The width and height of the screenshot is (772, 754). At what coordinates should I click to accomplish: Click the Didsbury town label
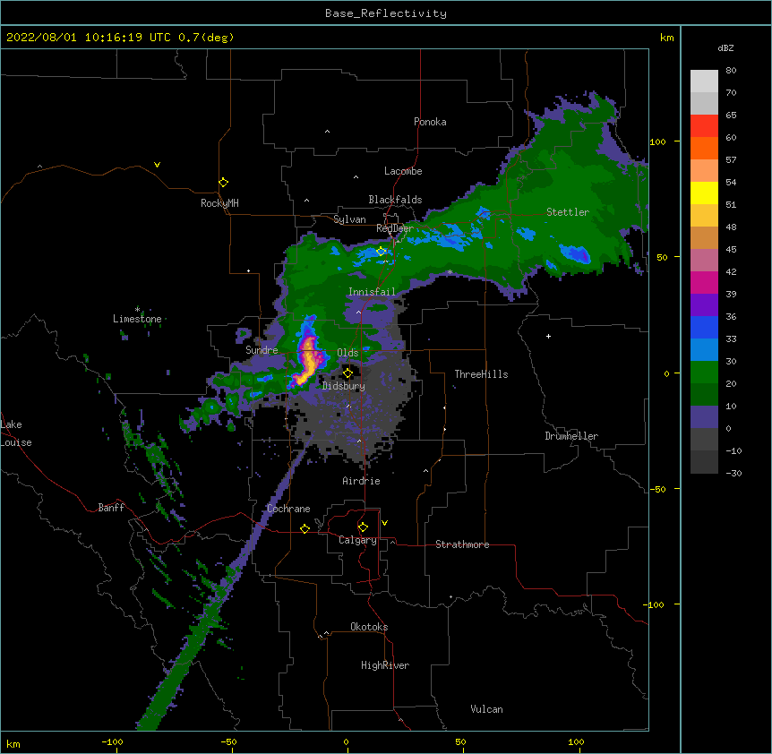pos(344,386)
